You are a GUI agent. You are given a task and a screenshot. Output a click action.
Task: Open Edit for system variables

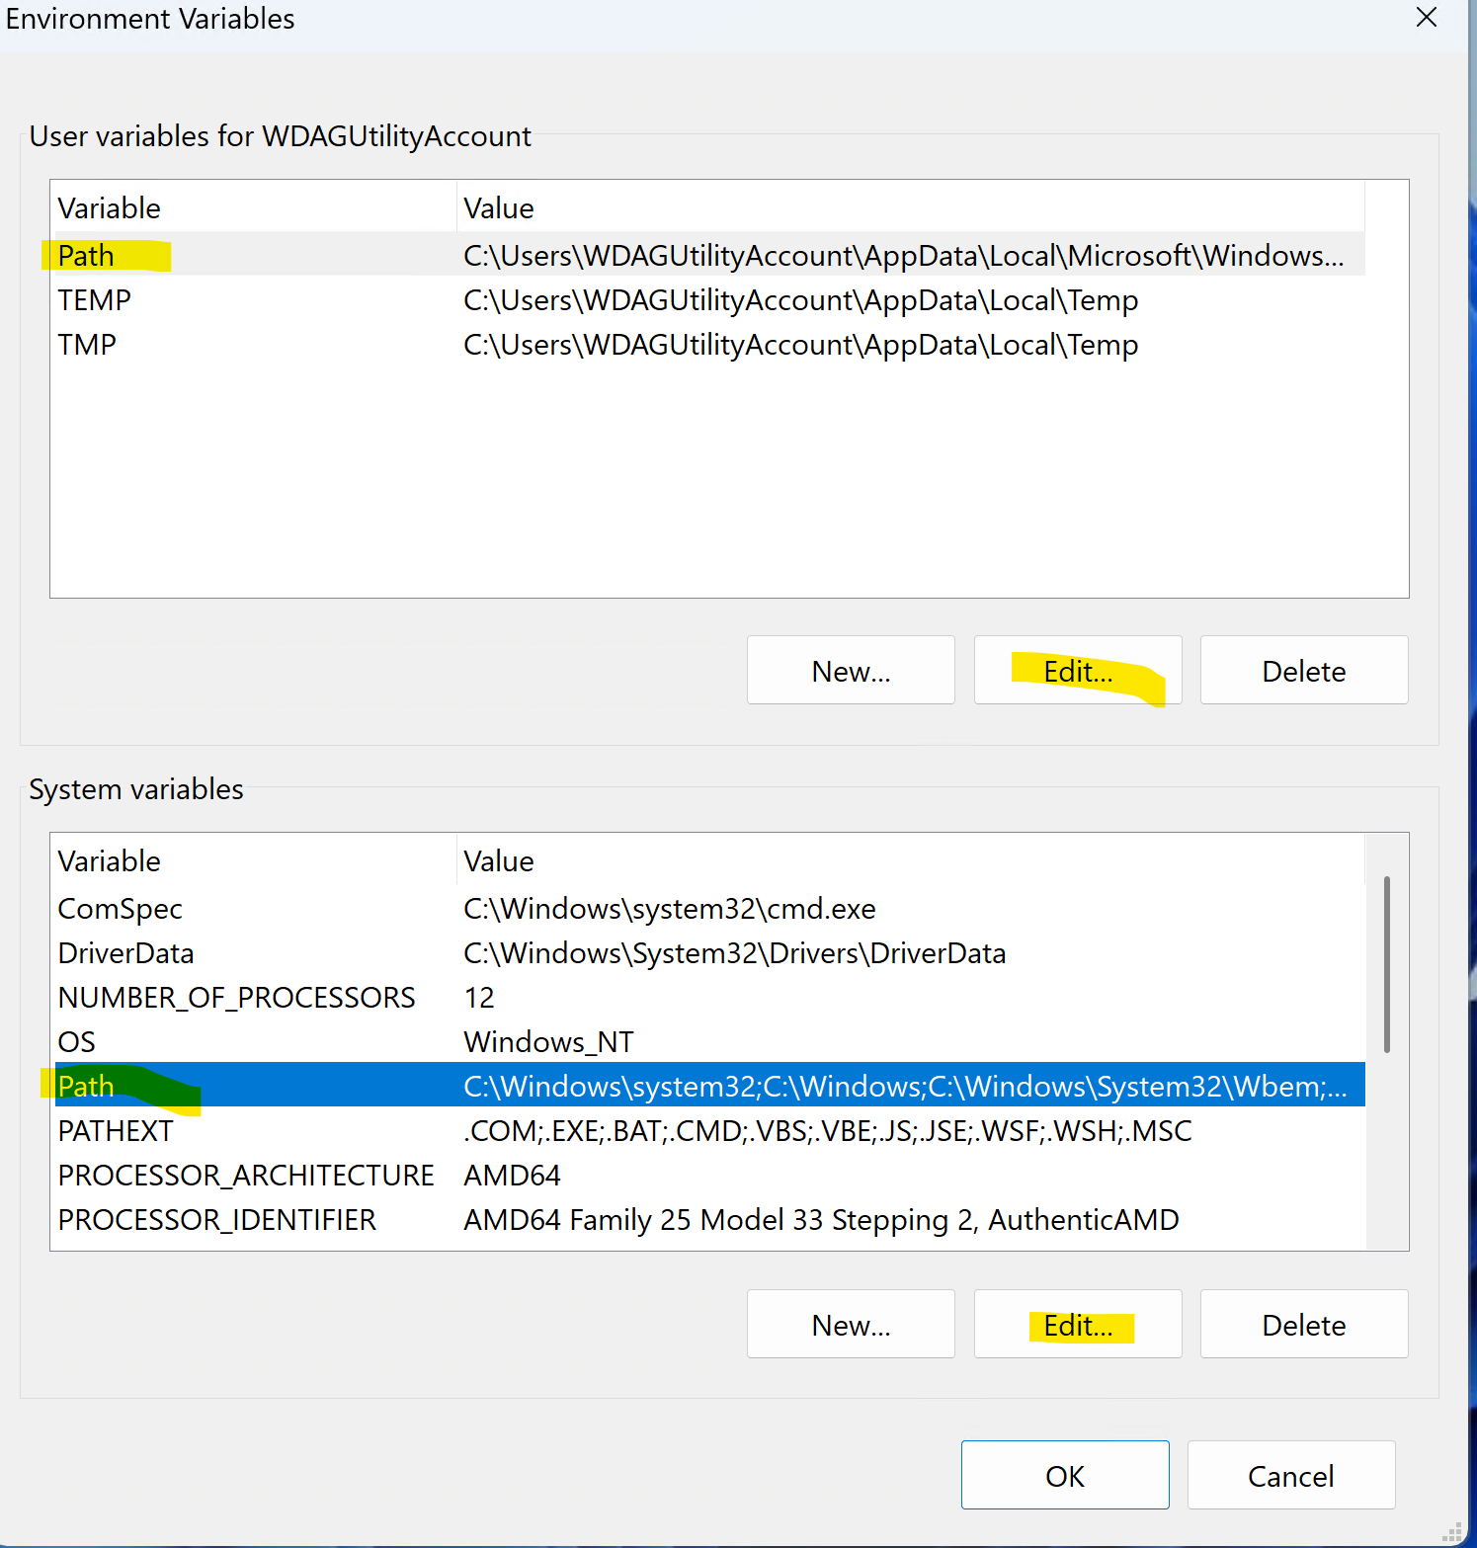pos(1077,1325)
